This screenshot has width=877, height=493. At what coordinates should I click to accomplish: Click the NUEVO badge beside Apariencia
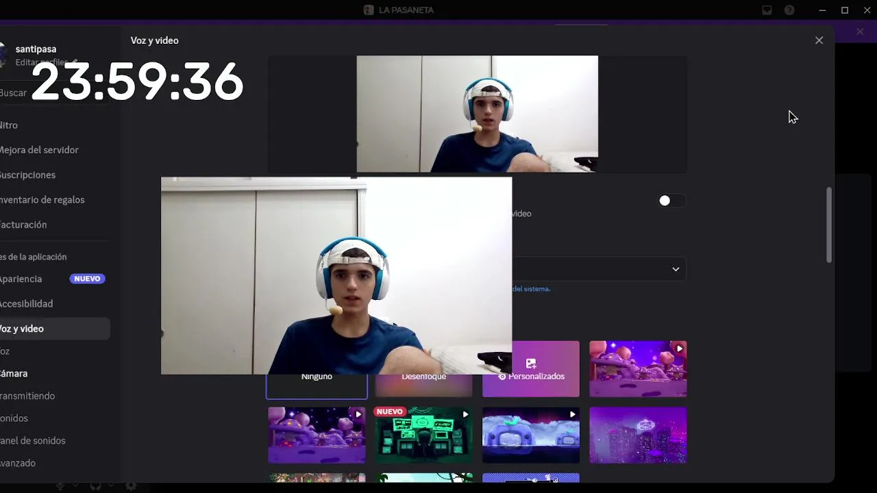pos(87,279)
